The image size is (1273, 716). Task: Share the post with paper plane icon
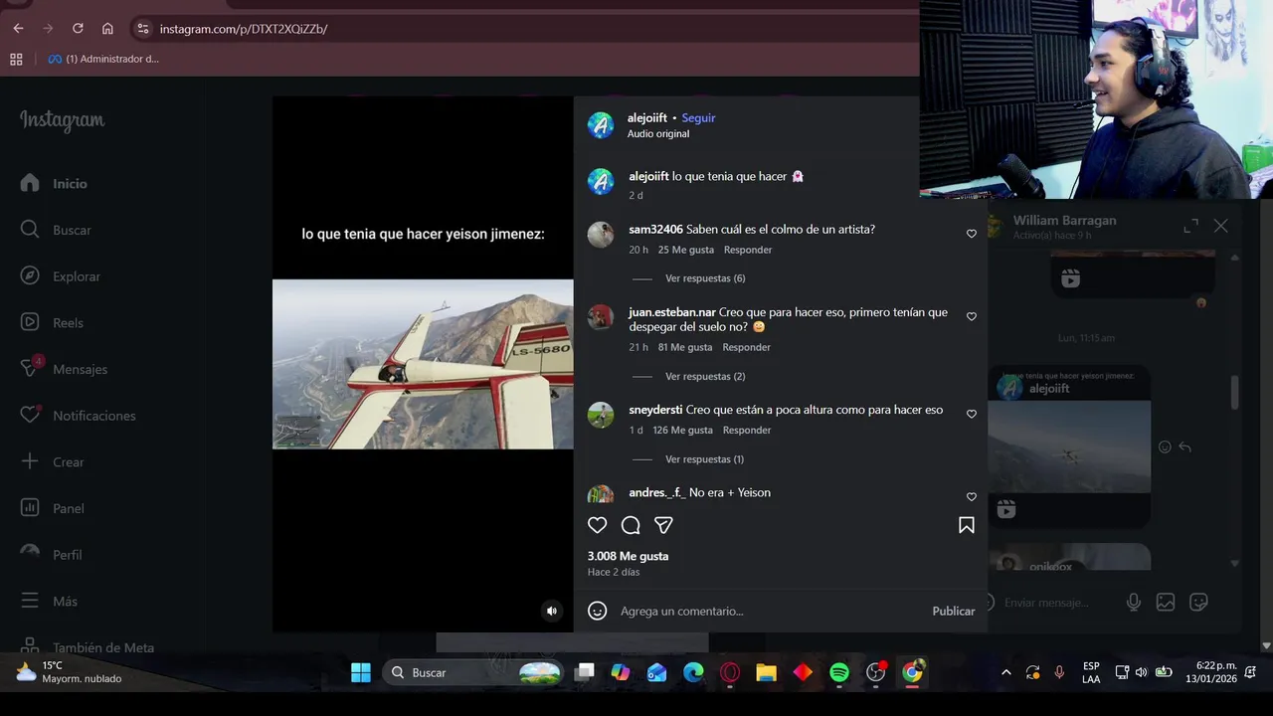[663, 525]
